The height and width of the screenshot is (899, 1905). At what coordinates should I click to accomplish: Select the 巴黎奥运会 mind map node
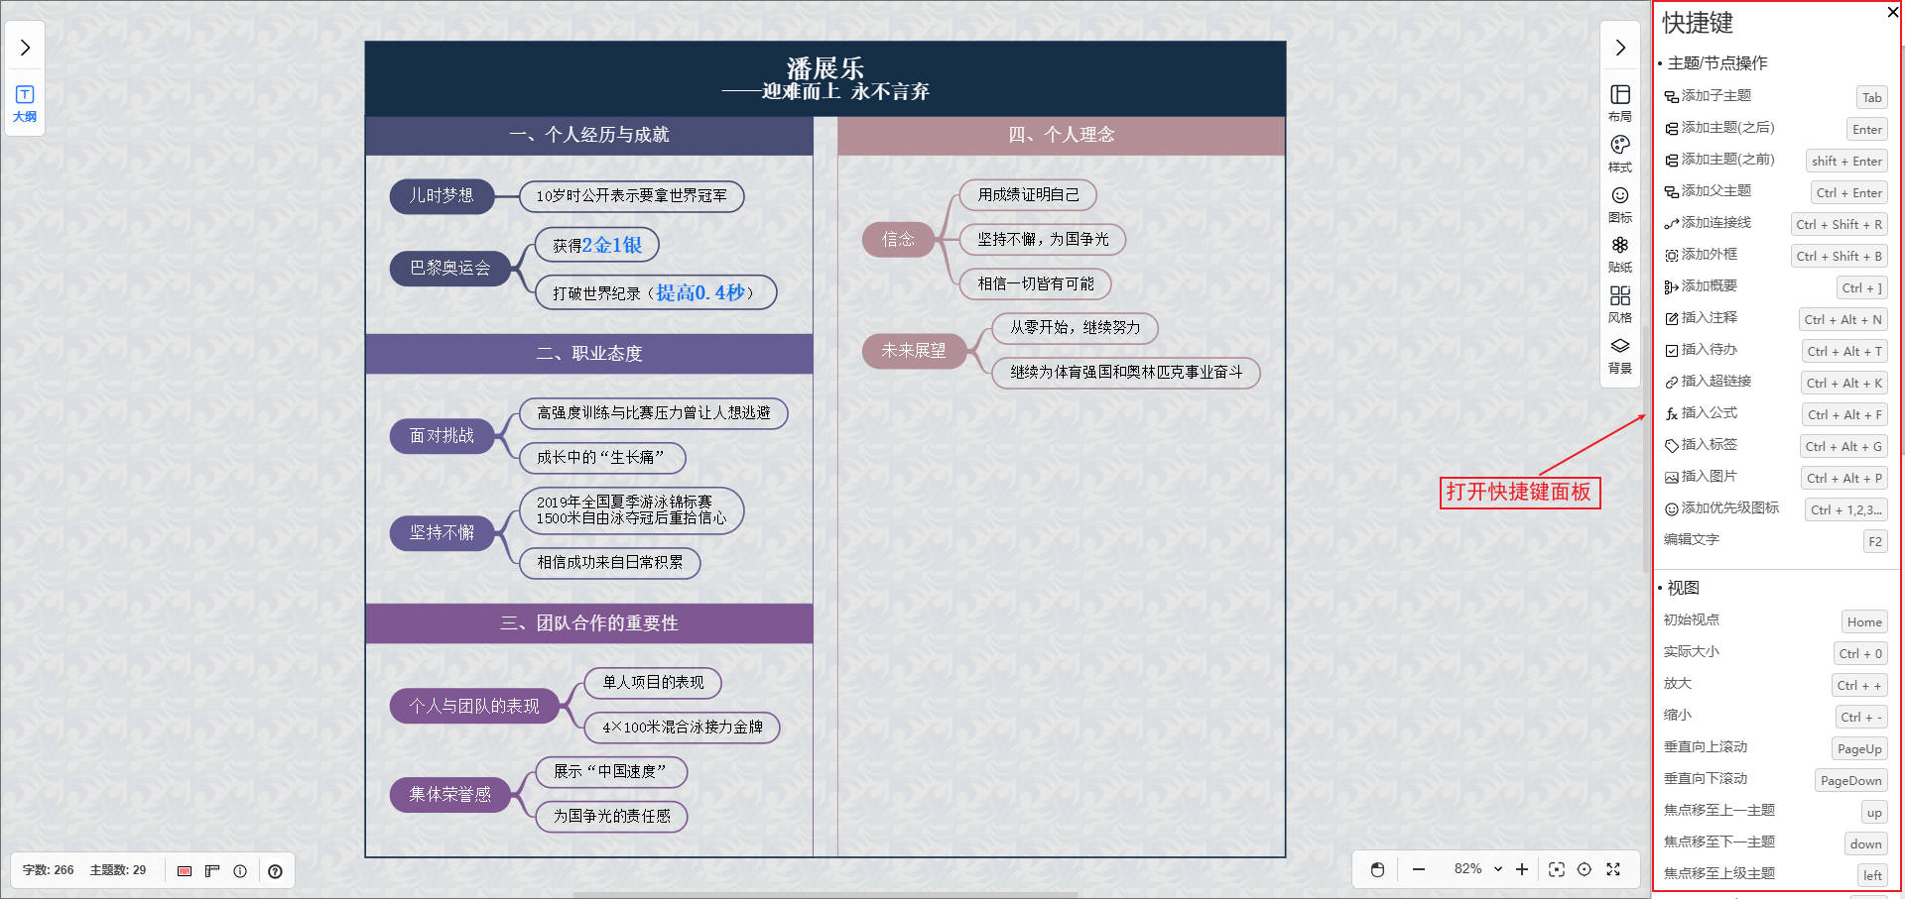[449, 268]
